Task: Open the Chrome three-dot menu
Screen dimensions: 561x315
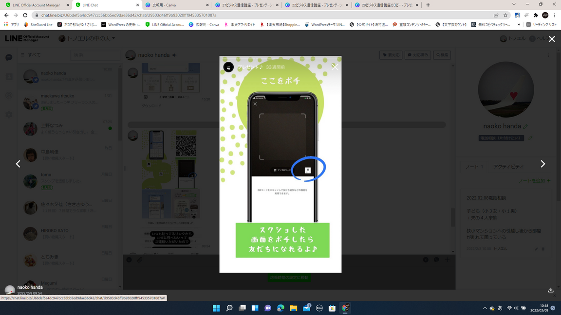Action: [555, 15]
